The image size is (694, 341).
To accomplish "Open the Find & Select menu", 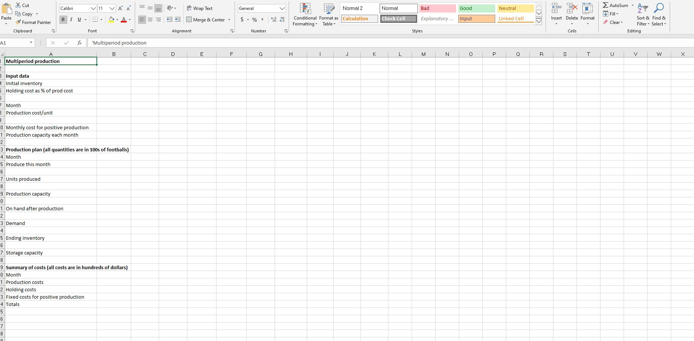I will coord(659,15).
